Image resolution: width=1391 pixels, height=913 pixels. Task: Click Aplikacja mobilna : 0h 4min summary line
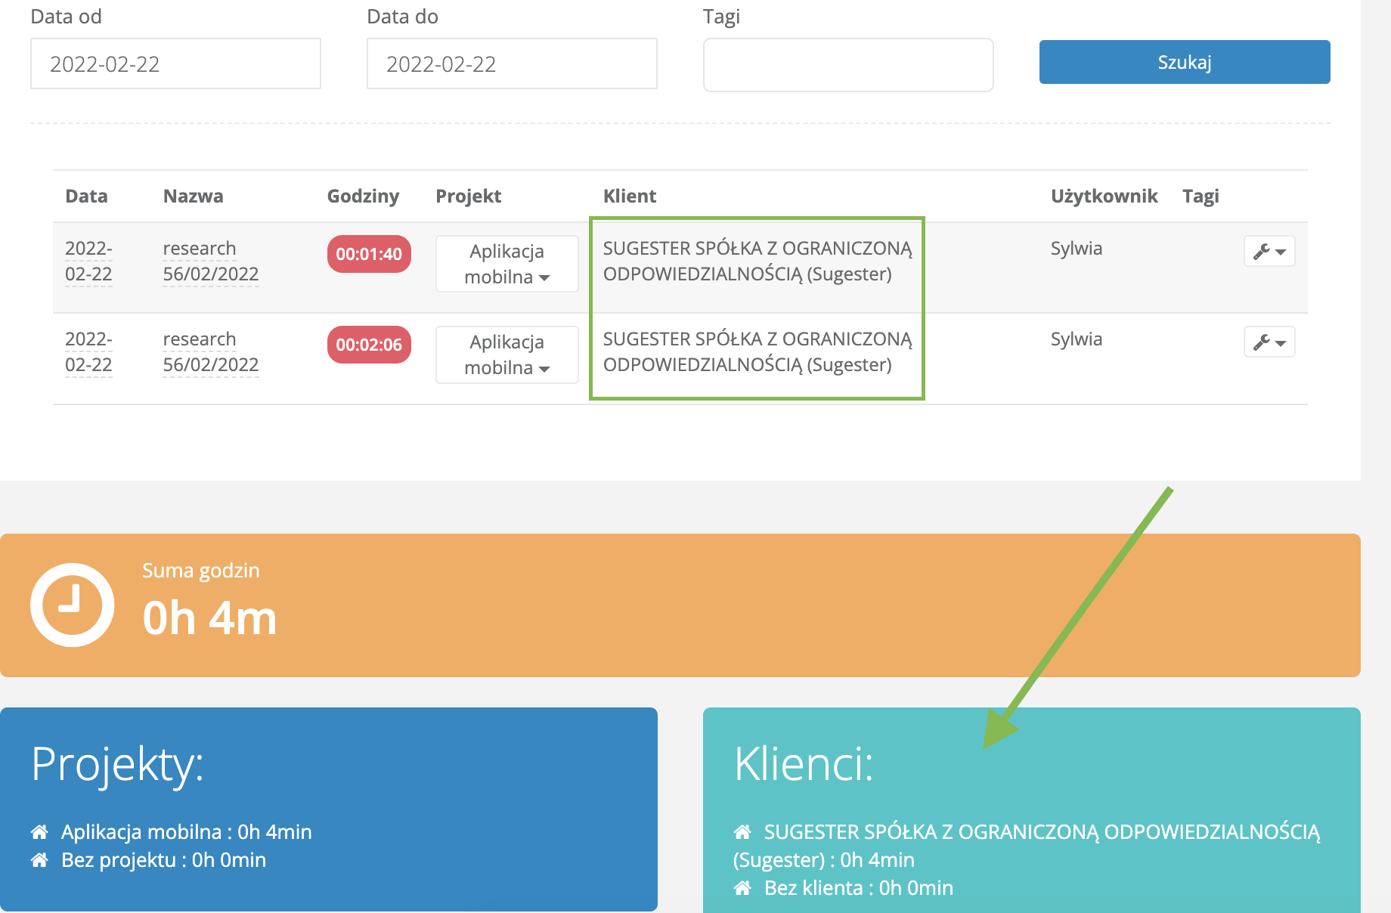tap(186, 831)
